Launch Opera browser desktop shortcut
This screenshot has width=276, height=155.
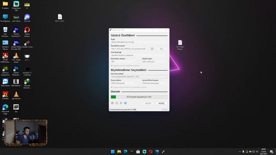27,32
